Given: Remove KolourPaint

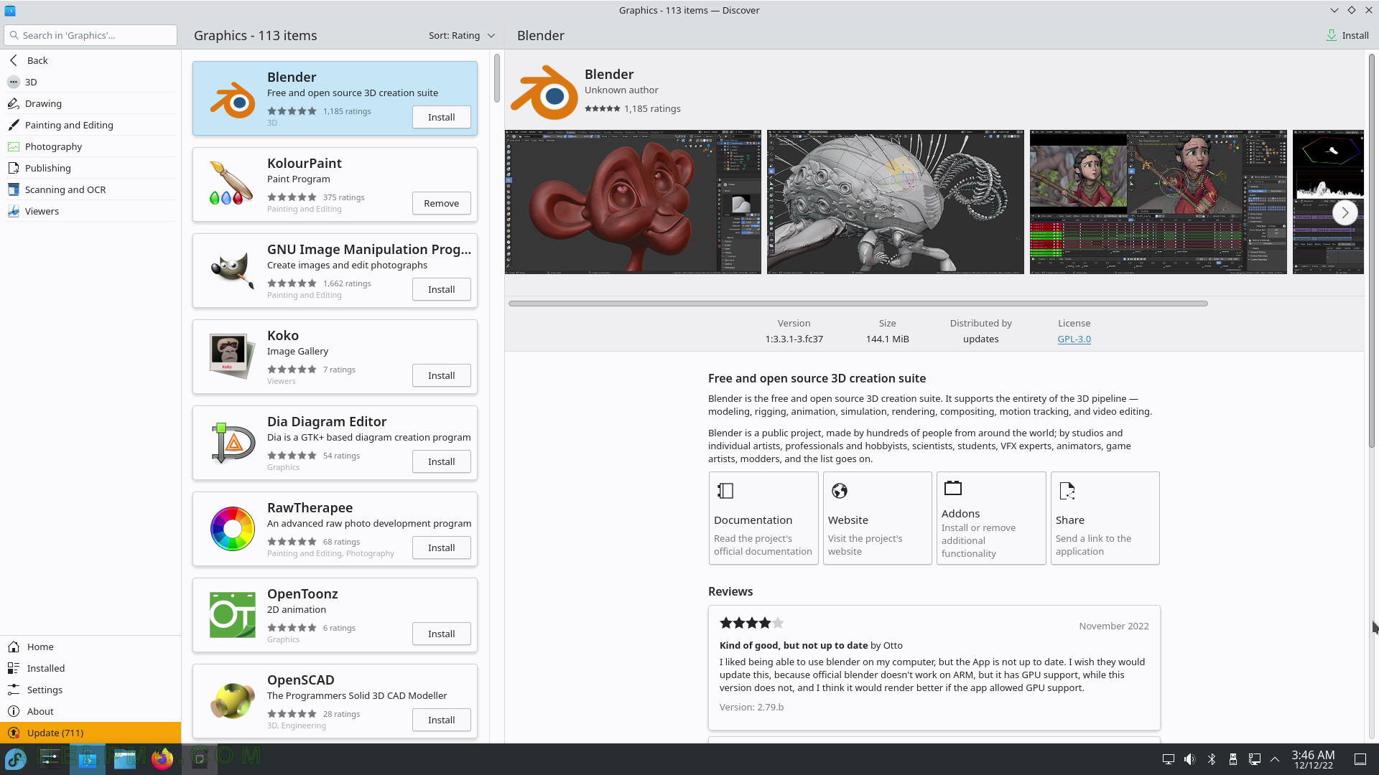Looking at the screenshot, I should coord(442,203).
